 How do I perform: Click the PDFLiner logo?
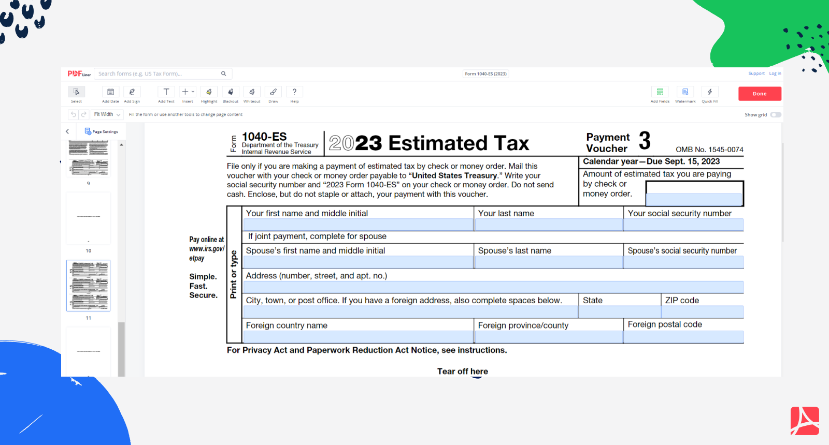pos(79,73)
